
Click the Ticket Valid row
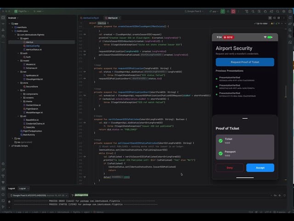[245, 141]
